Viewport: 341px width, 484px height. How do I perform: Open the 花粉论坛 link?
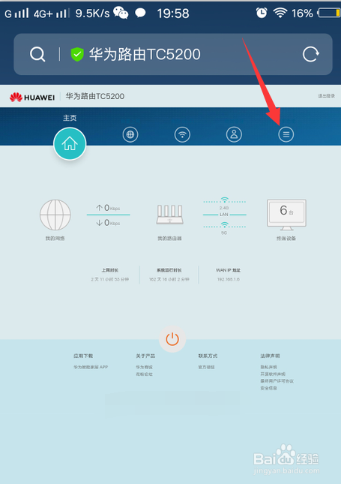pyautogui.click(x=145, y=374)
